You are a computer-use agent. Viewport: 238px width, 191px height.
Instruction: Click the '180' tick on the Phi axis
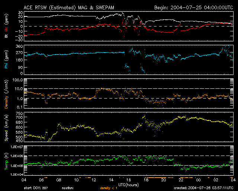[x=19, y=60]
